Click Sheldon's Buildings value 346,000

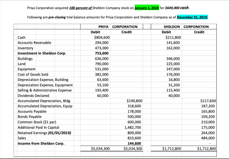click(x=173, y=59)
